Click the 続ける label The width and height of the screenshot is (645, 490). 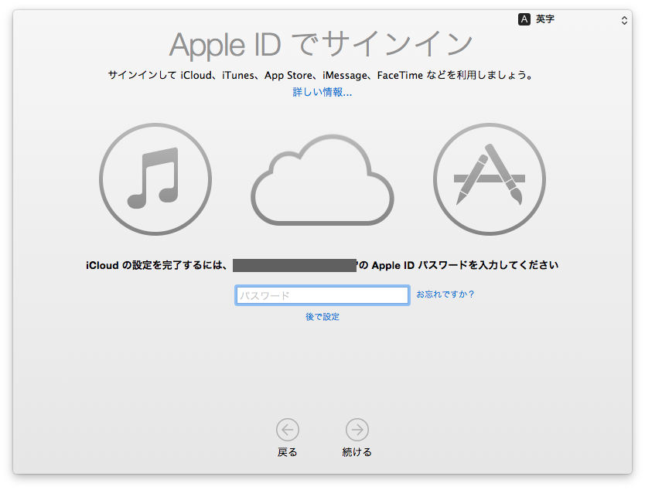point(357,452)
